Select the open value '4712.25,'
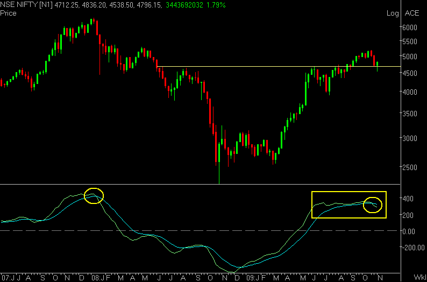The height and width of the screenshot is (282, 427). tap(68, 5)
